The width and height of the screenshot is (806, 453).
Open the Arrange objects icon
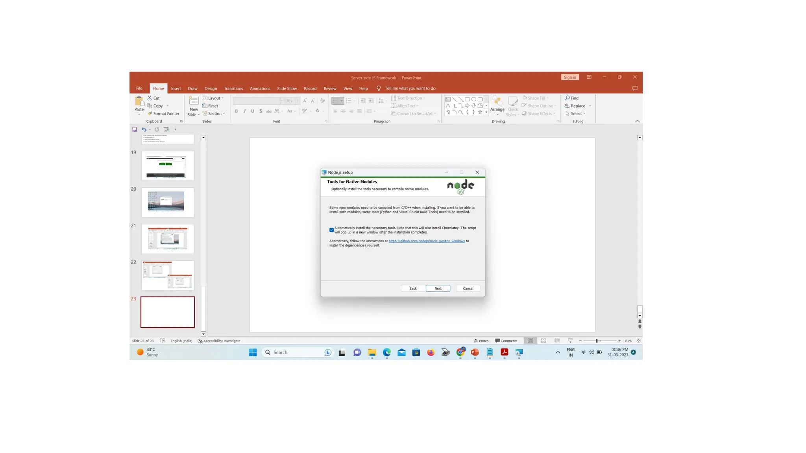click(x=497, y=101)
